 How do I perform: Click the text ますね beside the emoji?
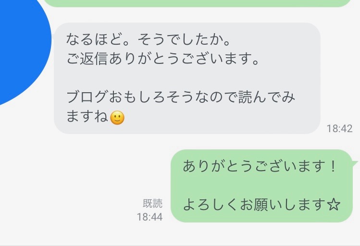[87, 117]
